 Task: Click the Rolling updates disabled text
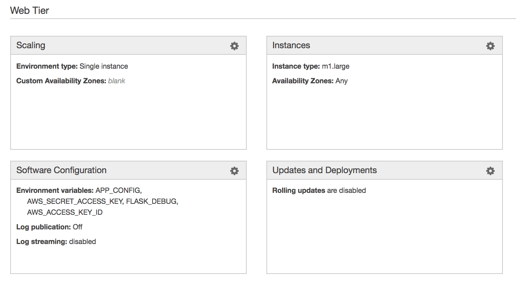point(319,190)
